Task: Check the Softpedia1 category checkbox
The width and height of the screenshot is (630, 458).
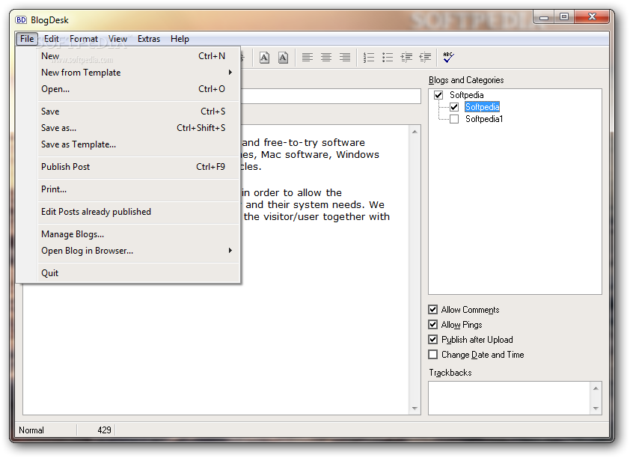Action: [454, 119]
